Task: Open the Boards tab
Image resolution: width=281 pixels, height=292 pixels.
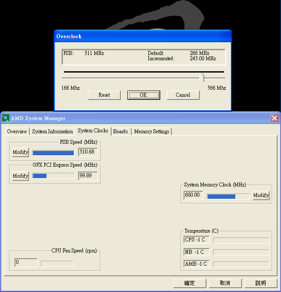Action: coord(120,131)
